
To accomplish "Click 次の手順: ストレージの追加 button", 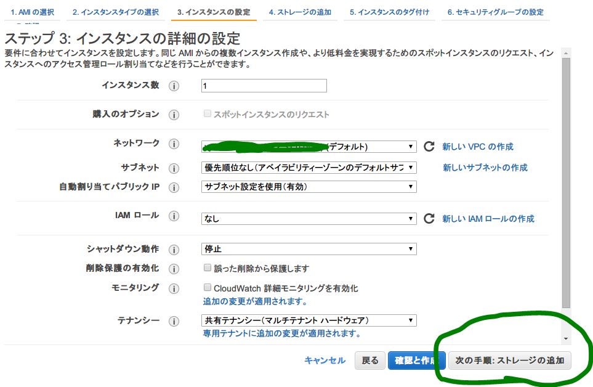I will (x=510, y=360).
